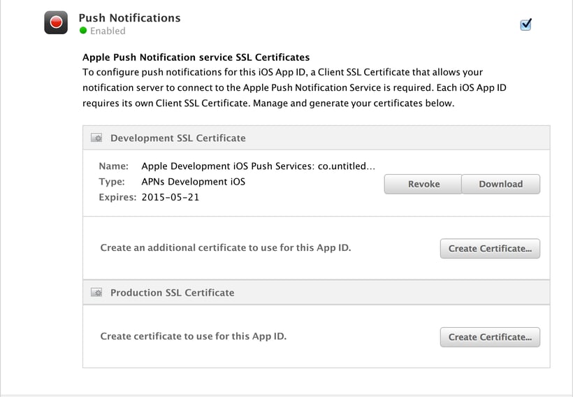The height and width of the screenshot is (397, 573).
Task: Revoke the development push certificate
Action: 423,184
